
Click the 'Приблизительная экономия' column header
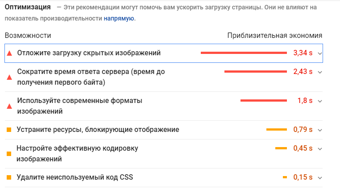pyautogui.click(x=275, y=36)
